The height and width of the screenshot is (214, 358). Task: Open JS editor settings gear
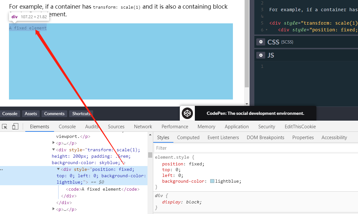pyautogui.click(x=261, y=55)
